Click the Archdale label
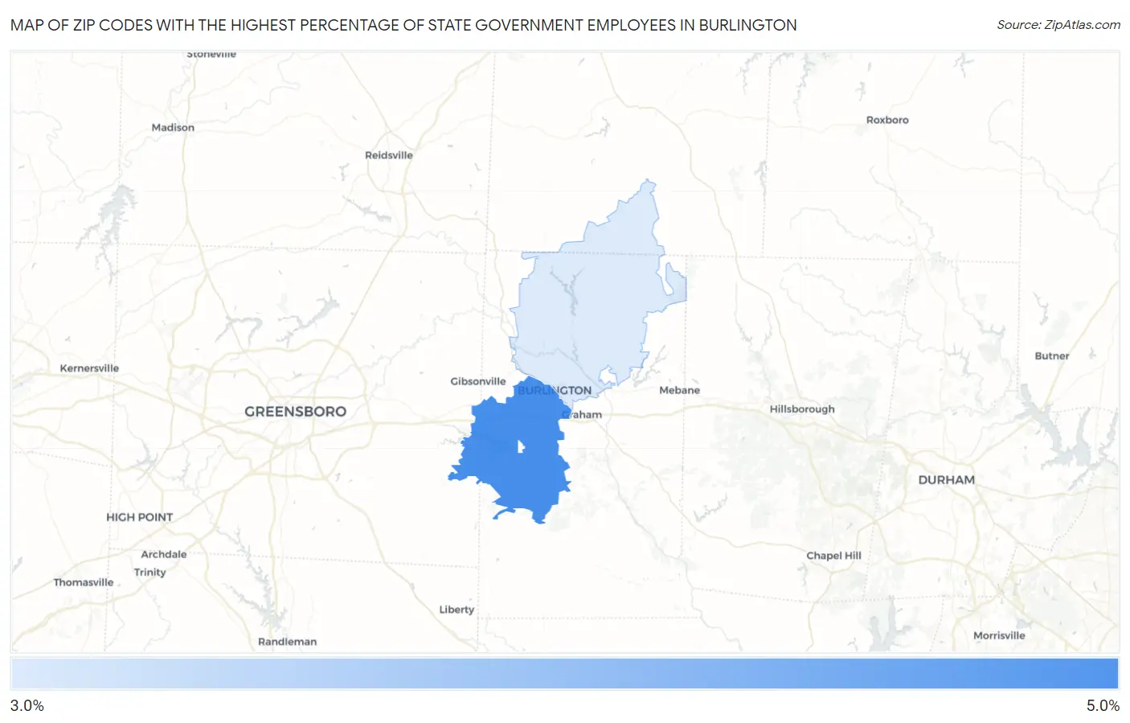Viewport: 1130px width, 723px height. tap(164, 554)
